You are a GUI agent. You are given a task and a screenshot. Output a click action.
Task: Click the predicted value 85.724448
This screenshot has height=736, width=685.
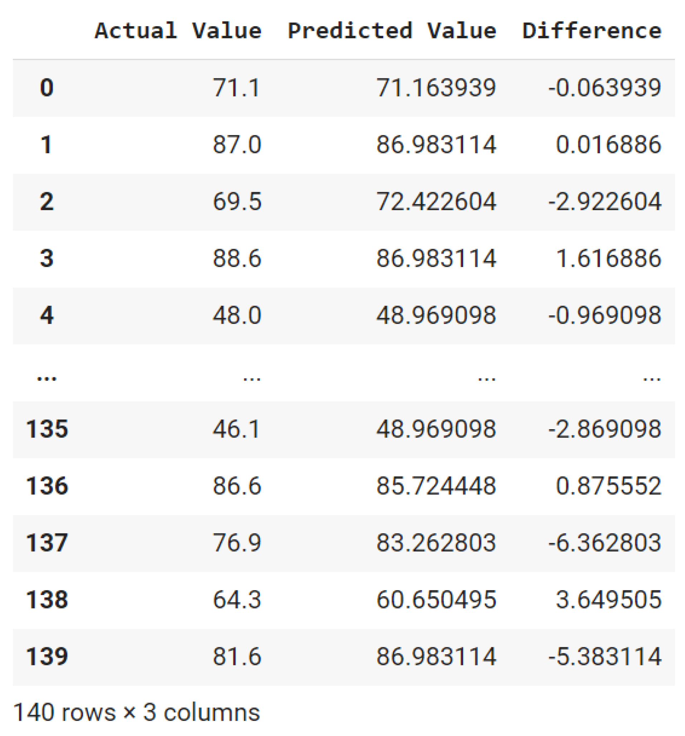[436, 486]
